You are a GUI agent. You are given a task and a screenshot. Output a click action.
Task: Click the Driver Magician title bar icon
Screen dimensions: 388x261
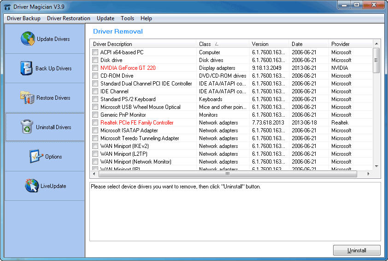(x=7, y=6)
